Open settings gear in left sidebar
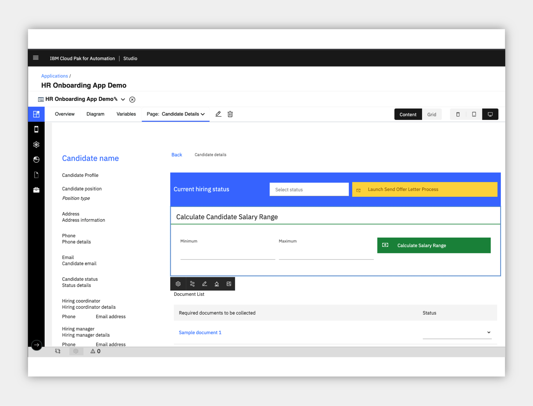533x406 pixels. point(36,145)
